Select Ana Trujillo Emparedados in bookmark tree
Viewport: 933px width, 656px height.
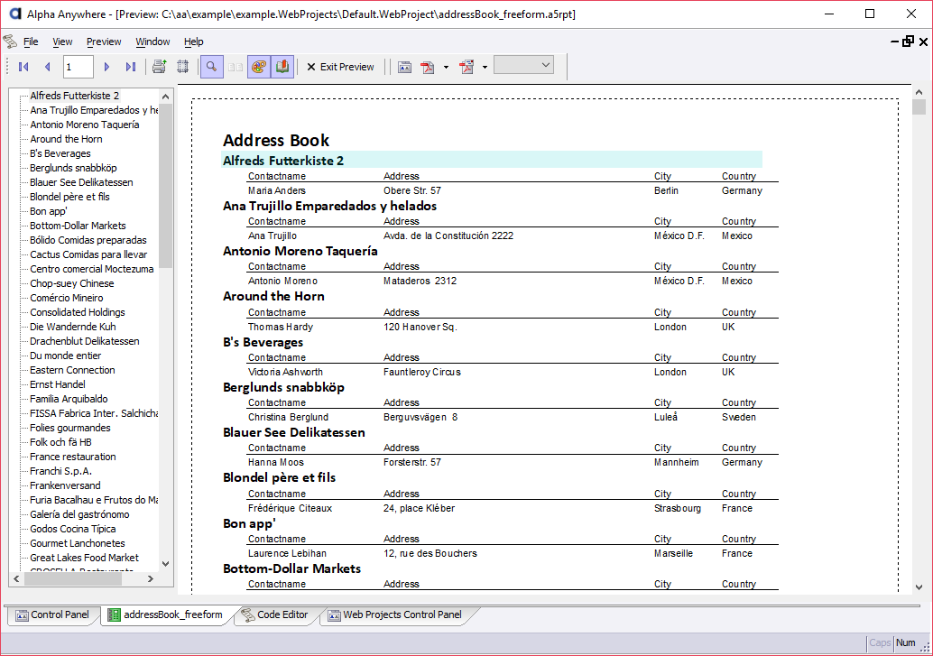(94, 110)
